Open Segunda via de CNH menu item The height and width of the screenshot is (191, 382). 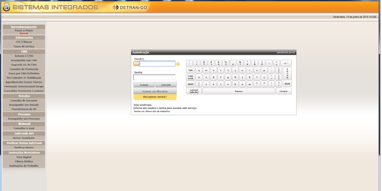(x=24, y=65)
